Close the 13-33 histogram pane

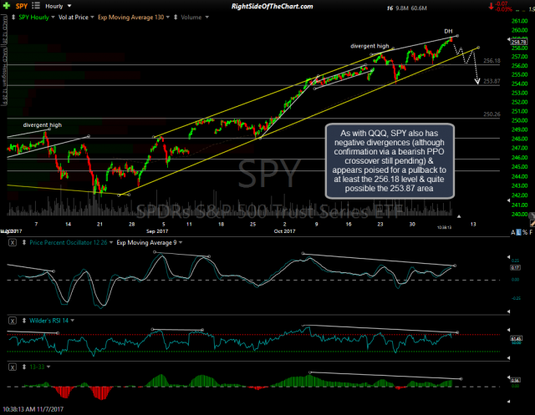[13, 367]
